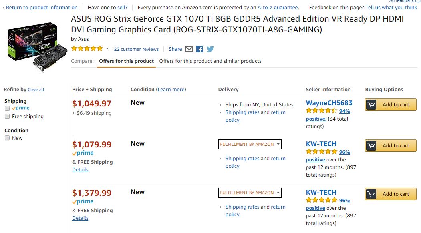This screenshot has height=233, width=421.
Task: Return to product information page
Action: pyautogui.click(x=41, y=8)
